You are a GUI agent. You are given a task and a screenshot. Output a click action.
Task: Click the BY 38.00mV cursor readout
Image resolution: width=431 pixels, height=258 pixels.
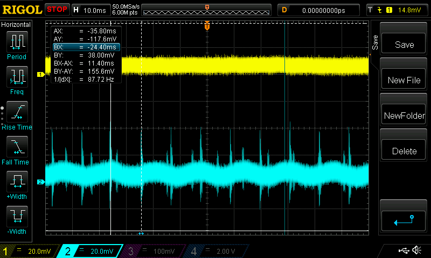pos(85,55)
